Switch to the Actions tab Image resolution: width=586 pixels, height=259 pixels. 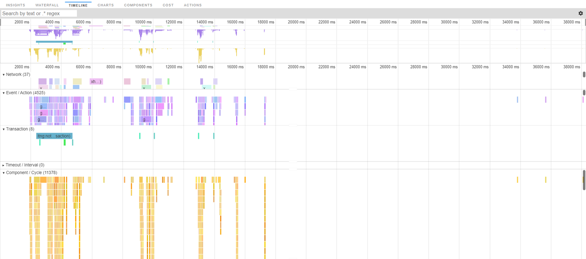click(193, 5)
